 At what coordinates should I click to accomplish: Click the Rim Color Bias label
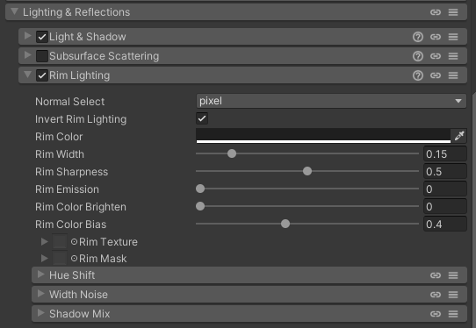pyautogui.click(x=71, y=225)
